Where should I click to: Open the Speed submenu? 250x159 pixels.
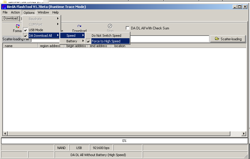(72, 36)
